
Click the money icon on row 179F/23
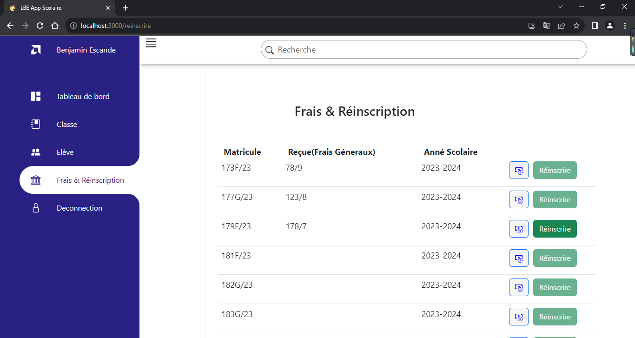click(x=518, y=229)
